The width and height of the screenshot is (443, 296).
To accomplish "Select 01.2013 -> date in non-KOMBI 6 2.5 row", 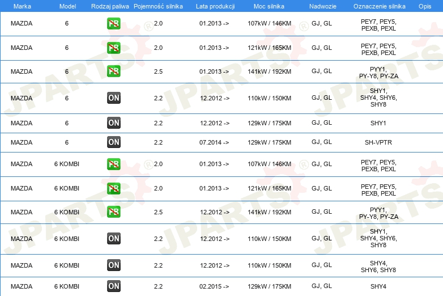I will [x=214, y=71].
